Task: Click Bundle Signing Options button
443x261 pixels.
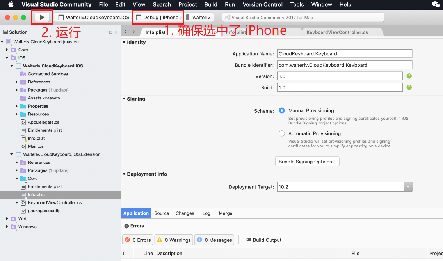Action: click(307, 162)
